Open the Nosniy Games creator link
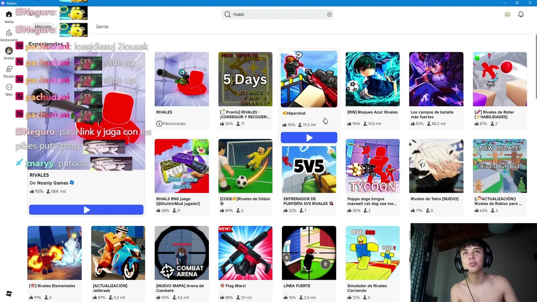Viewport: 537px width, 302px height. (x=52, y=183)
